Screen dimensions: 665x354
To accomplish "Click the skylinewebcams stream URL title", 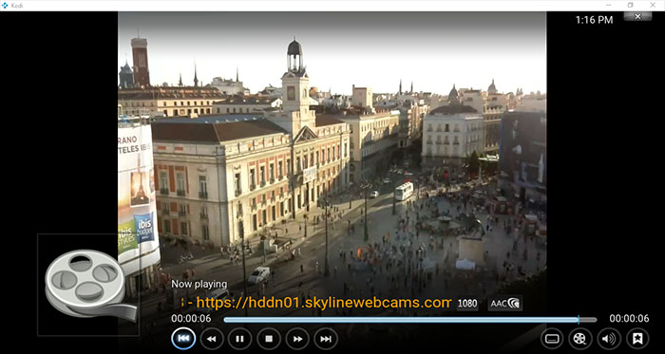I will pyautogui.click(x=316, y=303).
